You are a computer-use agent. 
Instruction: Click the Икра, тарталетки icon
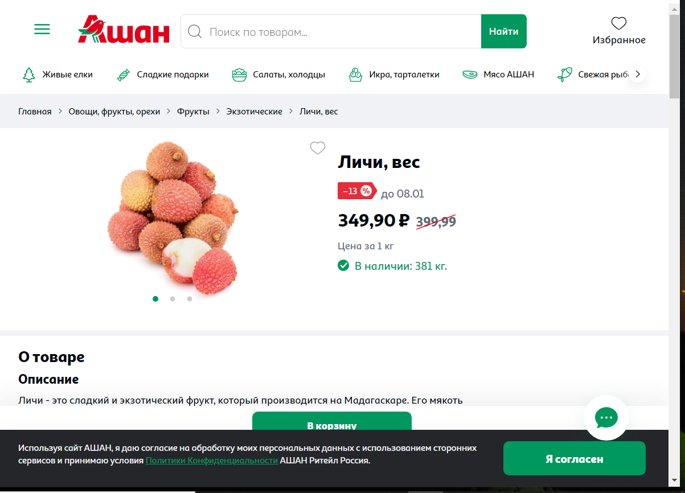tap(355, 75)
